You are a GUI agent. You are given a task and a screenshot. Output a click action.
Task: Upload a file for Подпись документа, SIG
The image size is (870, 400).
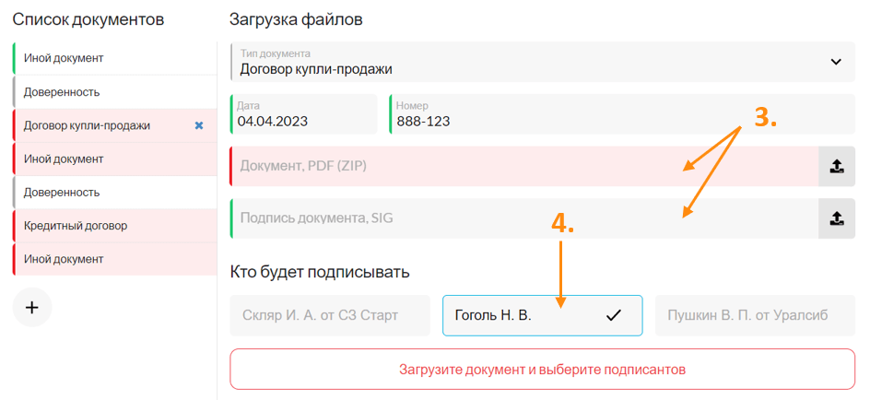click(837, 218)
